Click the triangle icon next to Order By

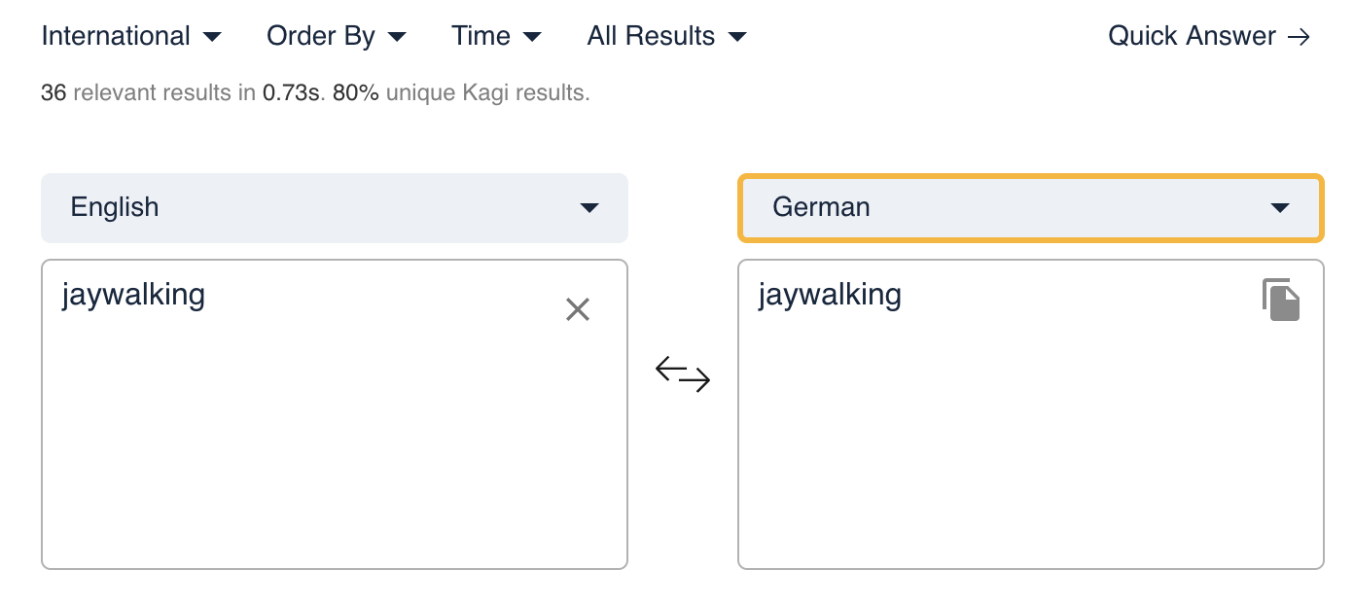coord(396,38)
